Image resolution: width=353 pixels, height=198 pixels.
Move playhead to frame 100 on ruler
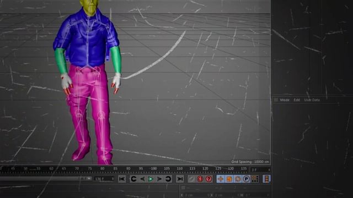(154, 169)
